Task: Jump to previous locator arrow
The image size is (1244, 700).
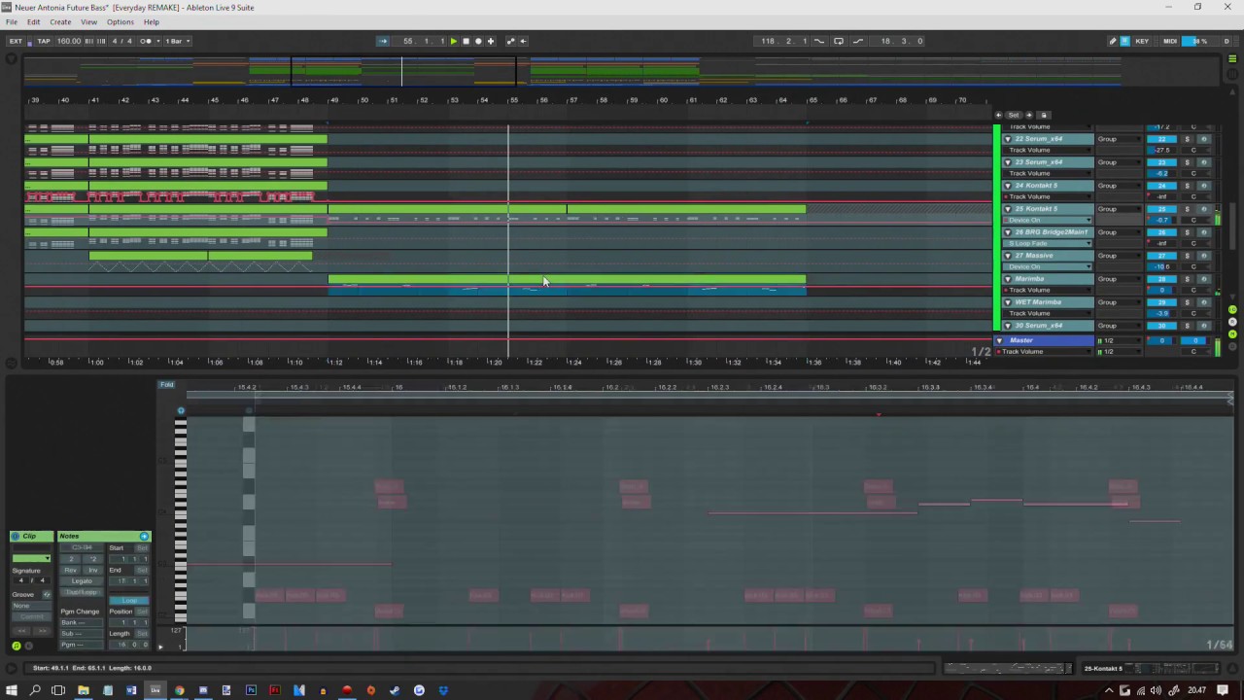Action: [x=998, y=115]
